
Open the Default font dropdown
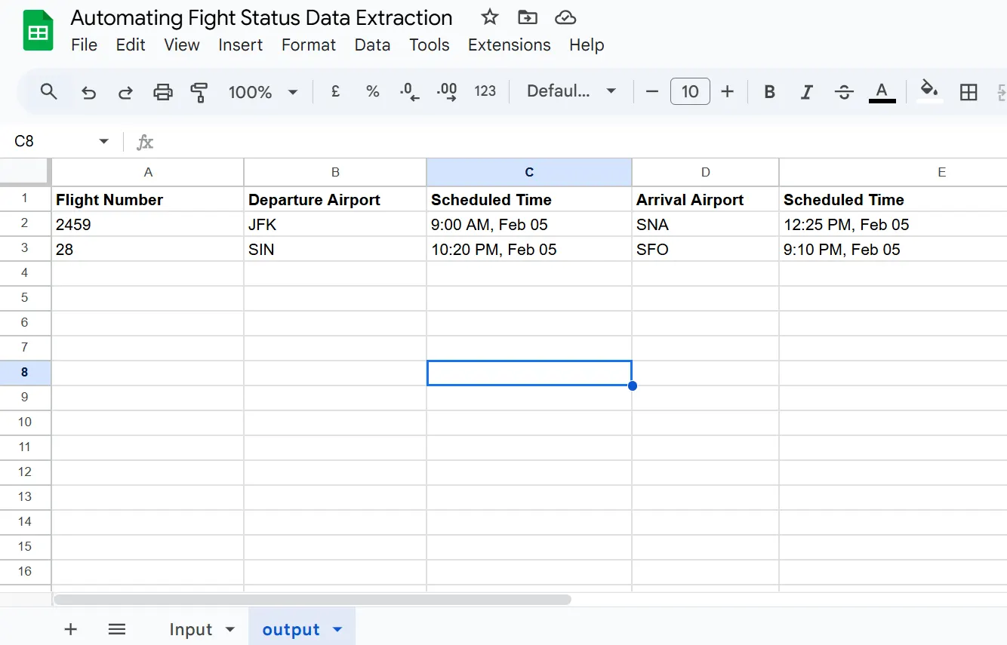point(571,91)
